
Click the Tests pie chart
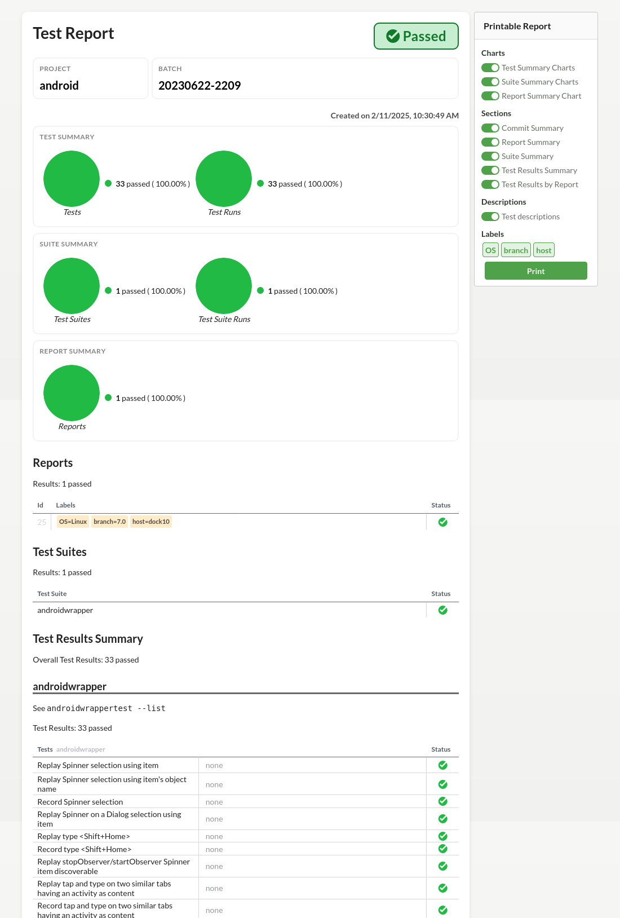72,179
